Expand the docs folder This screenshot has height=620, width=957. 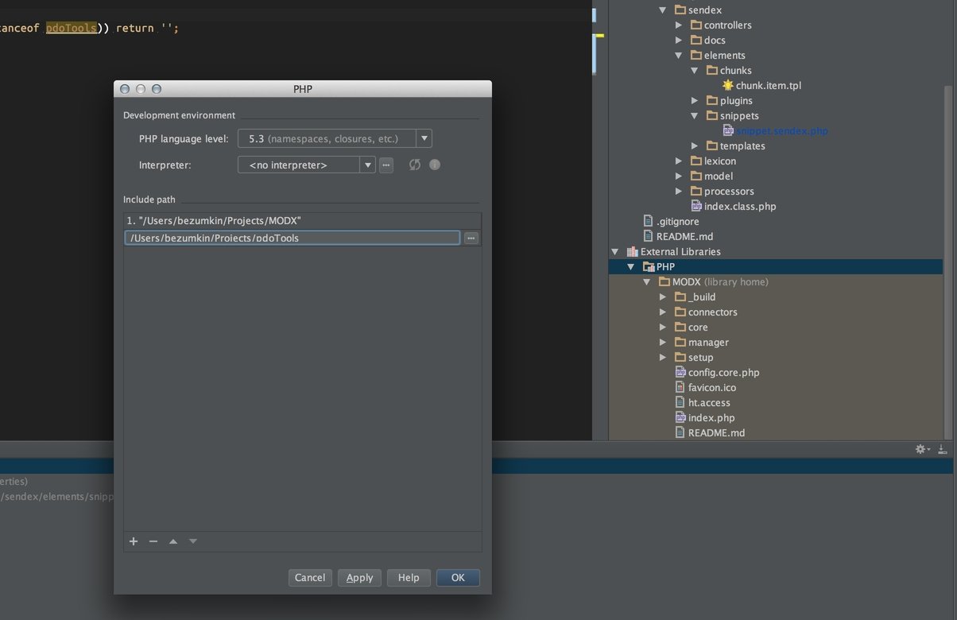tap(679, 41)
